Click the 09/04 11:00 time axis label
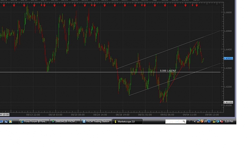 click(x=190, y=115)
